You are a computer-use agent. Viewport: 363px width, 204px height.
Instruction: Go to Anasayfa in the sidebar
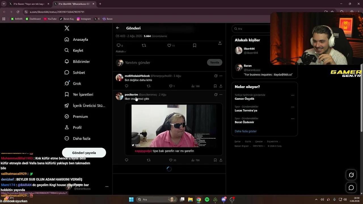[x=76, y=39]
